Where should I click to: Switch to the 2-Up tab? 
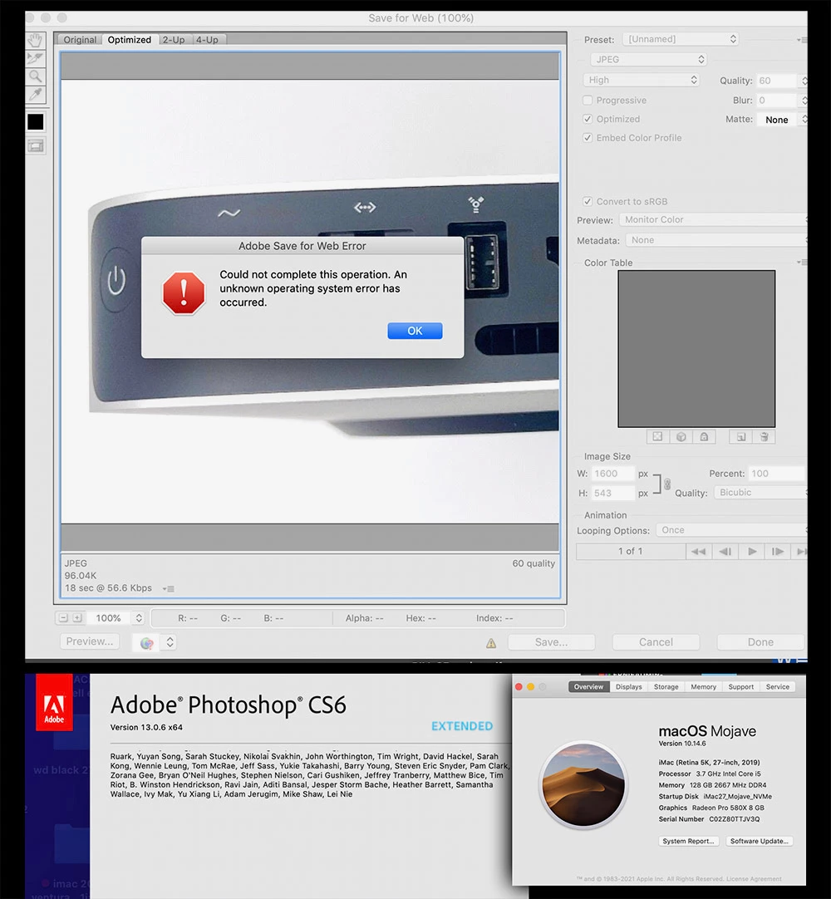pos(174,40)
